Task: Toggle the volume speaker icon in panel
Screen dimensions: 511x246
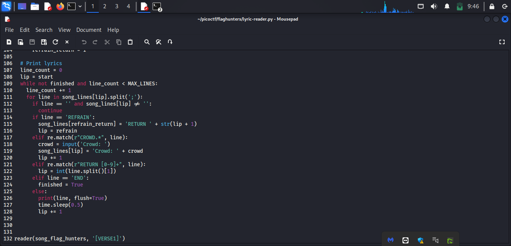Action: pos(434,6)
